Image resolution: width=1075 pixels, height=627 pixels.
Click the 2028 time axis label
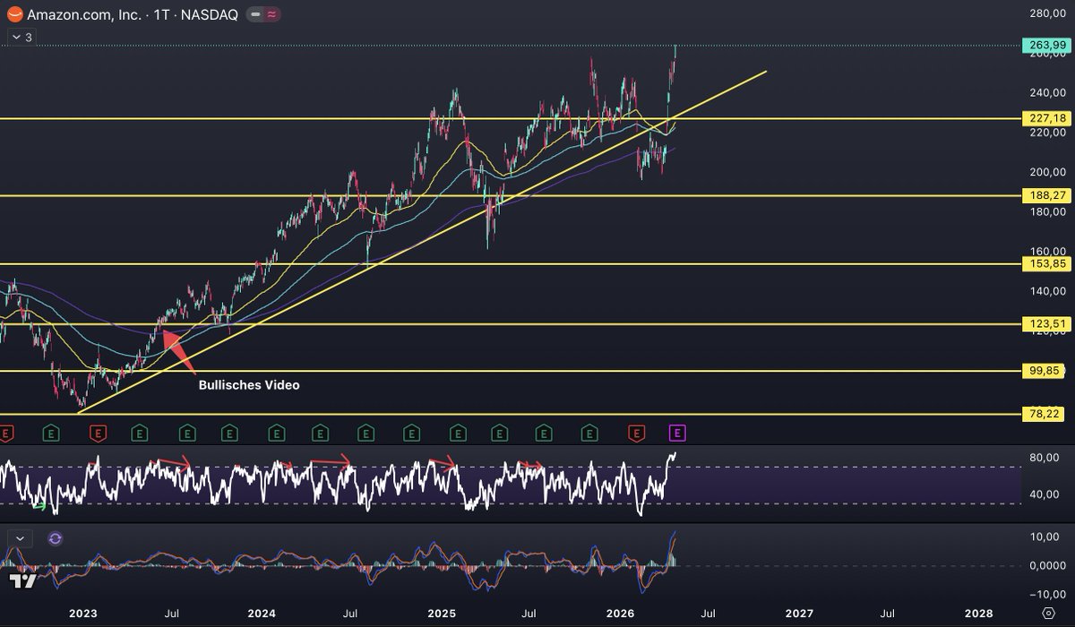(x=978, y=614)
